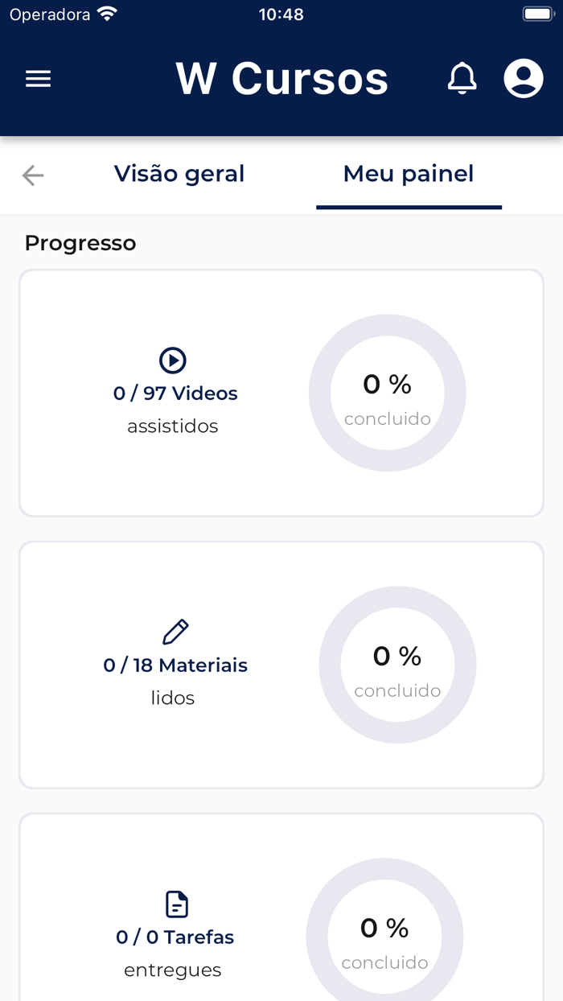The height and width of the screenshot is (1001, 563).
Task: Select the 0 / 0 Tarefas link
Action: pyautogui.click(x=175, y=937)
